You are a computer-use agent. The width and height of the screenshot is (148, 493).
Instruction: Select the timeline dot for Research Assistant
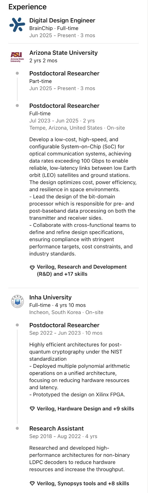(17, 428)
